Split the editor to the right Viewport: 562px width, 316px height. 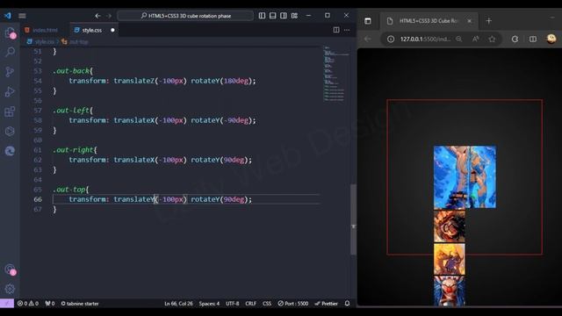point(336,30)
